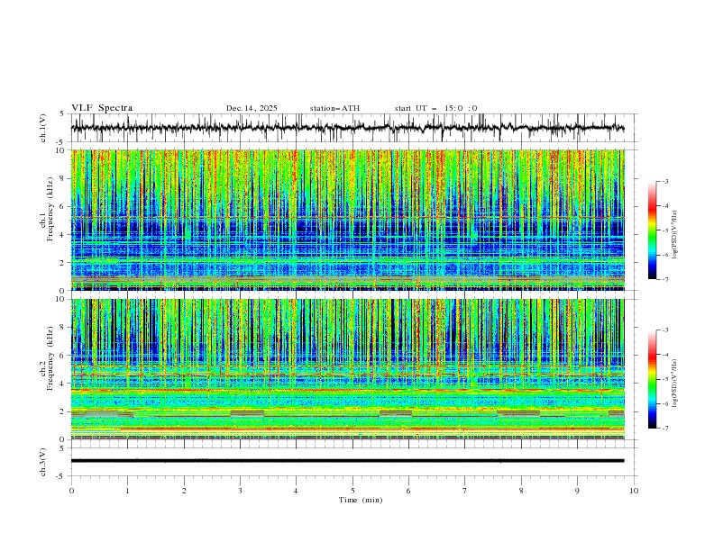
Task: Click the station=ATH label
Action: (334, 108)
